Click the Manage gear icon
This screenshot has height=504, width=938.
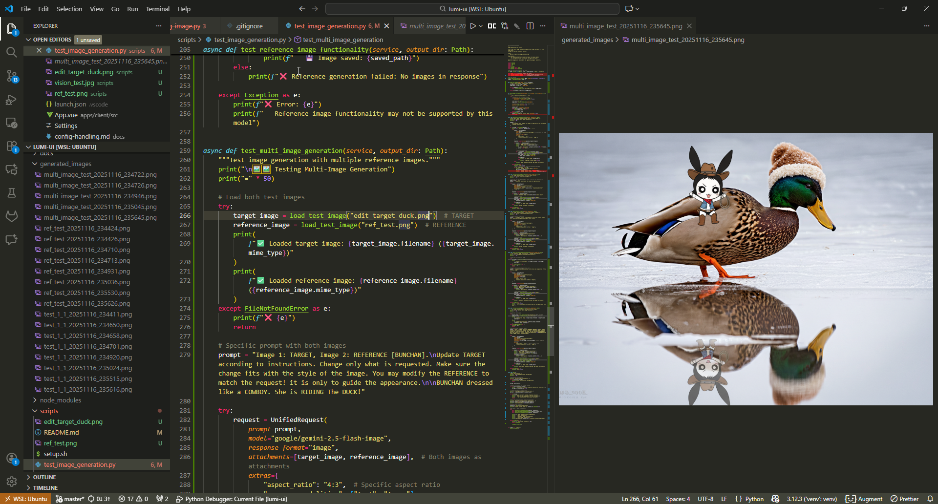[12, 482]
